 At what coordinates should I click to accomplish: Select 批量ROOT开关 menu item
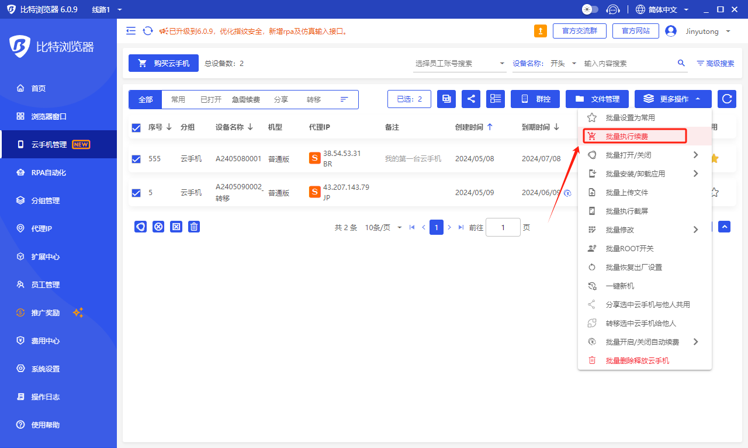coord(645,248)
